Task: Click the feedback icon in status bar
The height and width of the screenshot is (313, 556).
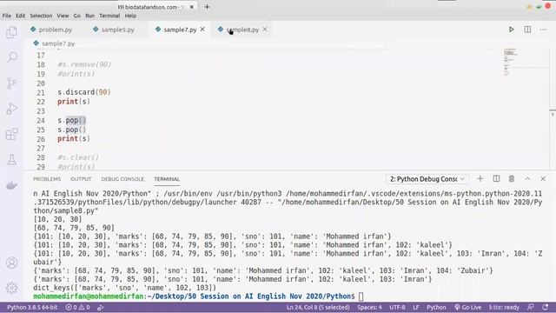Action: 531,307
